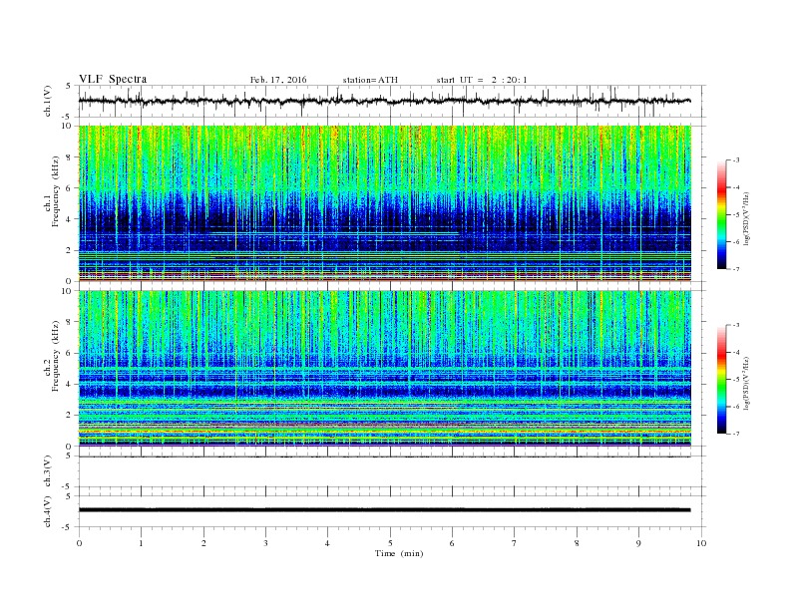The height and width of the screenshot is (610, 790).
Task: Click the 6 minute tick label
Action: [x=453, y=543]
